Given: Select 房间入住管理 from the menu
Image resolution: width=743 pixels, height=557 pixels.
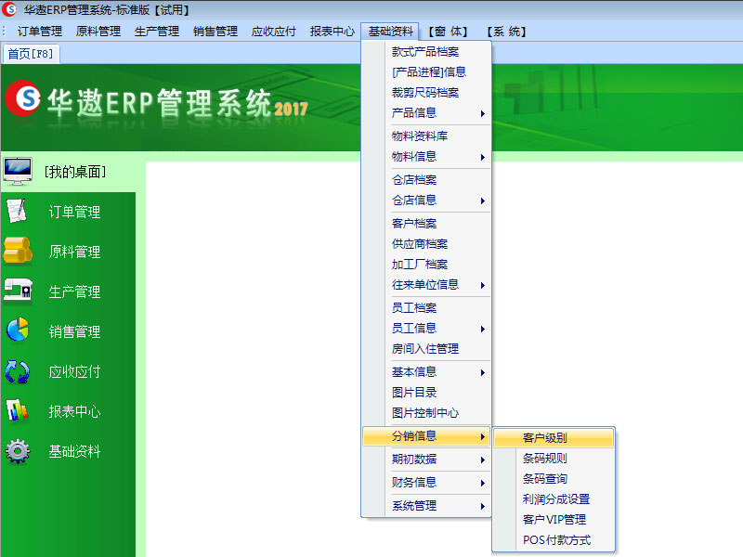Looking at the screenshot, I should pyautogui.click(x=426, y=349).
